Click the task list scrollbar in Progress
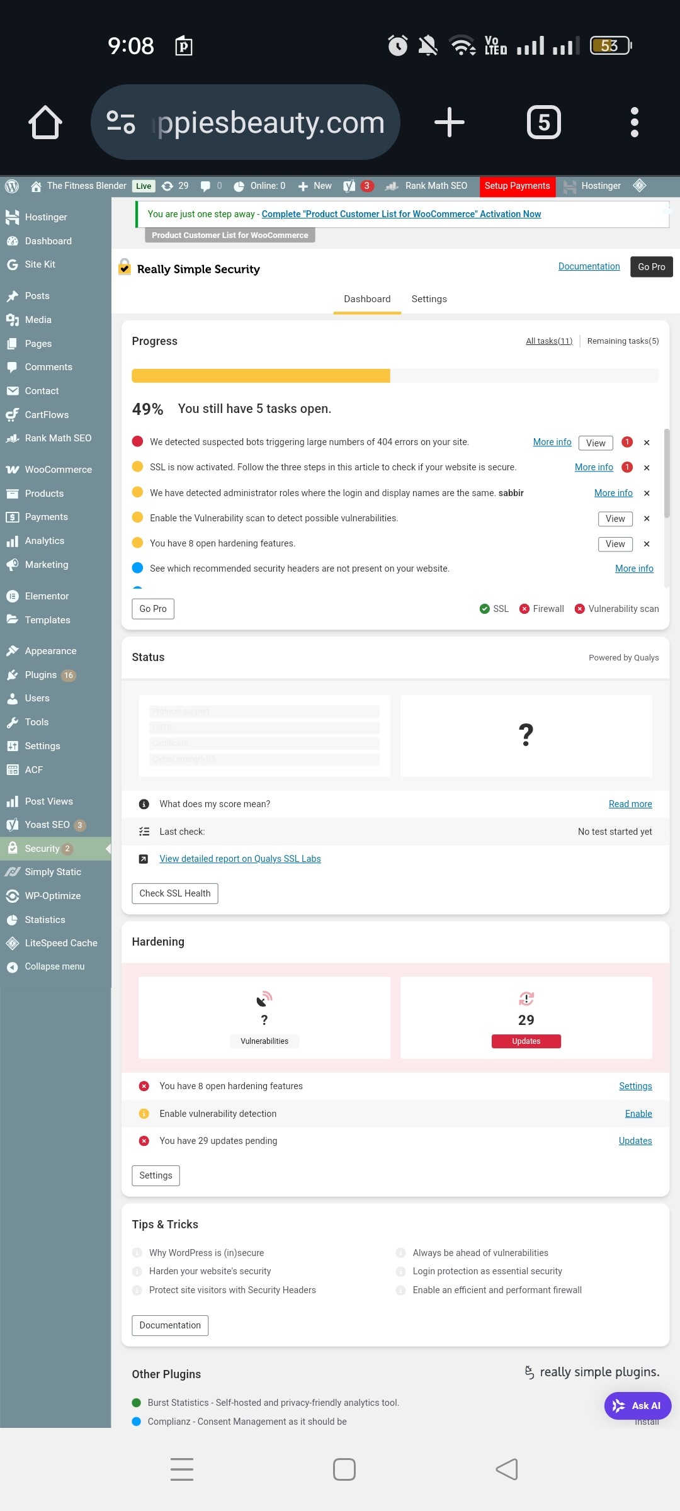 (x=667, y=473)
